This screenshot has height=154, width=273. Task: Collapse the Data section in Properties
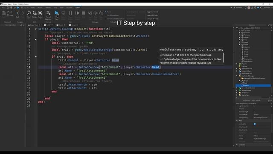[237, 121]
